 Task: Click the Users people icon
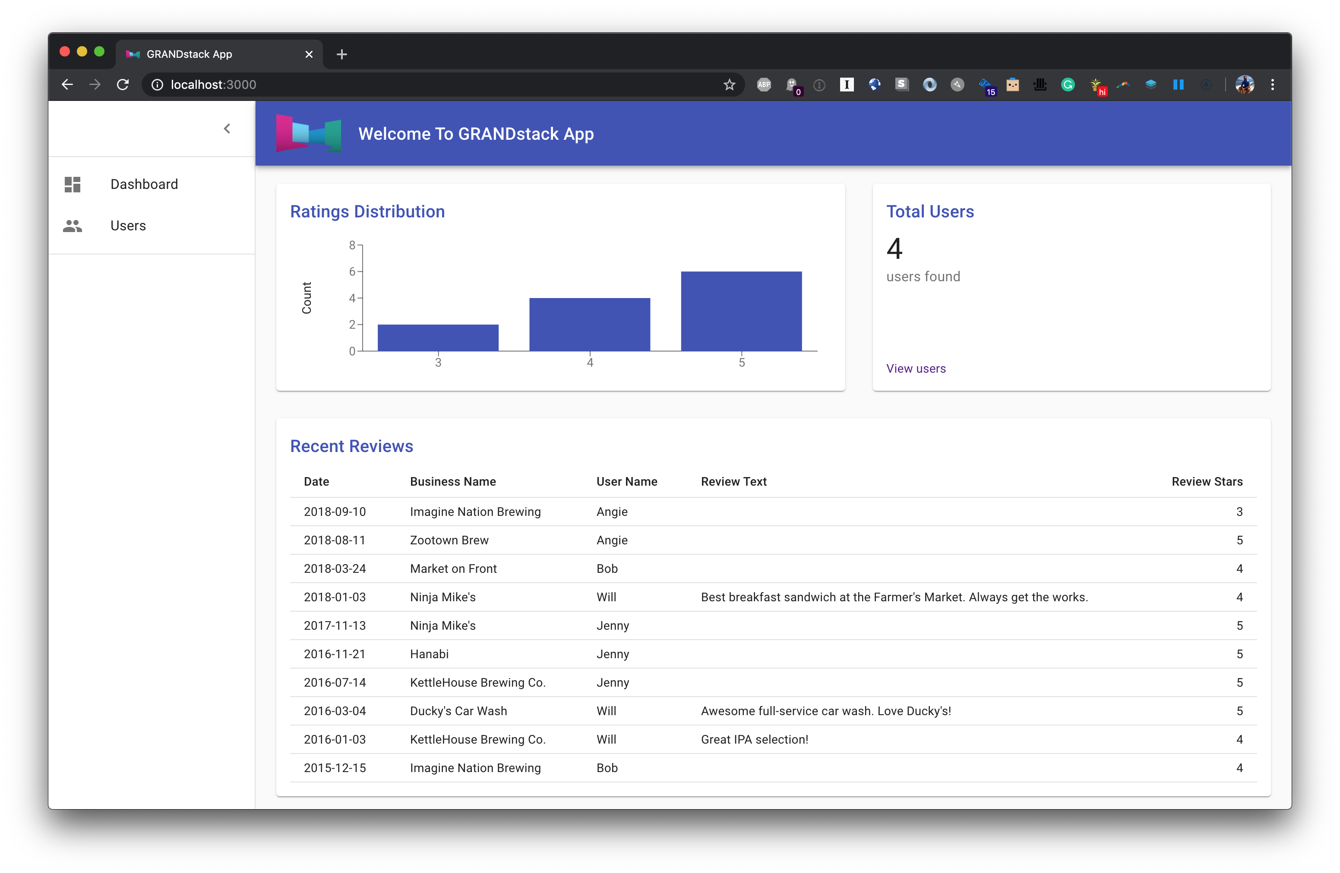(x=73, y=226)
